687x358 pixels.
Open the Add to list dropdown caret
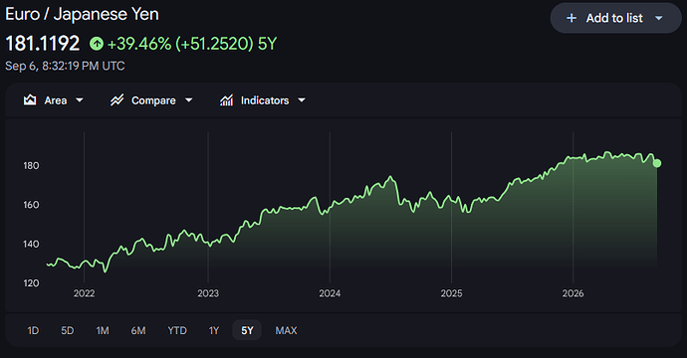[658, 18]
